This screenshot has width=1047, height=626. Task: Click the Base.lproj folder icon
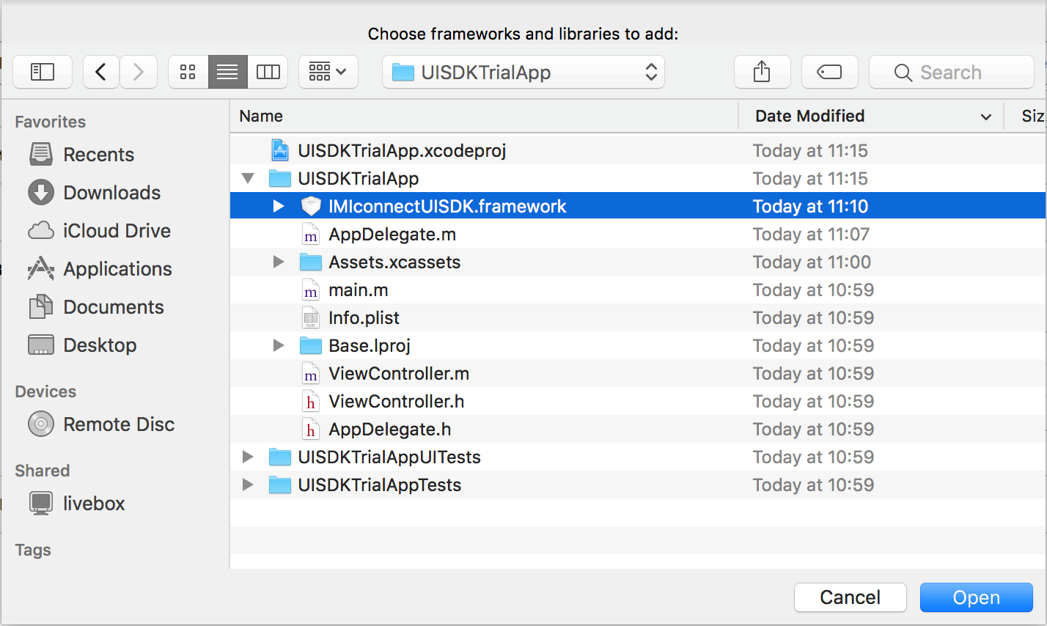click(311, 345)
